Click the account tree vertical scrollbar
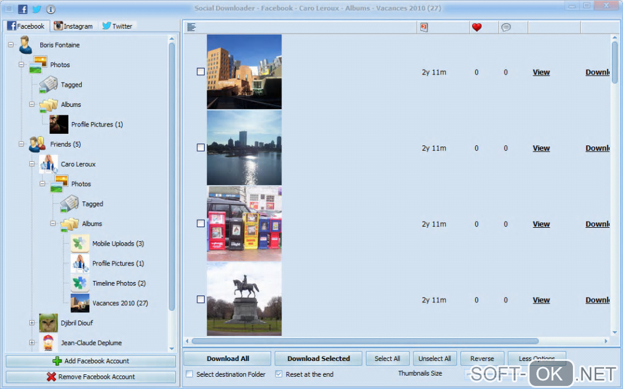Viewport: 623px width, 389px height. click(x=172, y=176)
